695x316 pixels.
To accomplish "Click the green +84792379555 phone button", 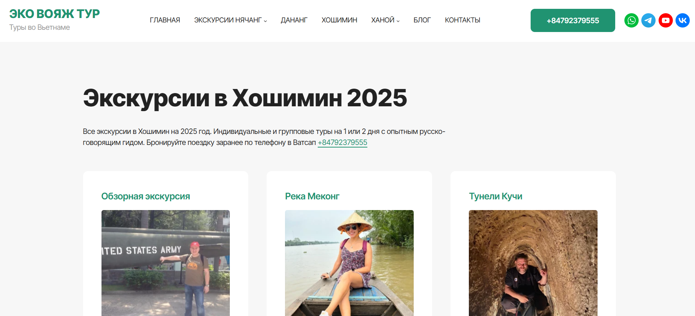I will click(573, 20).
